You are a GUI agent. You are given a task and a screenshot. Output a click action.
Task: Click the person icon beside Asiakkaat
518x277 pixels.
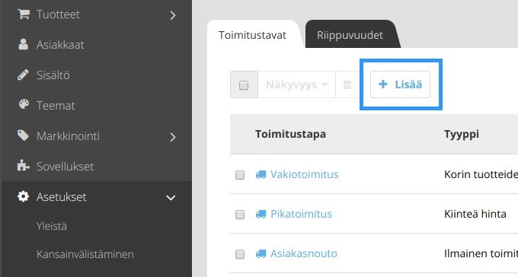23,44
